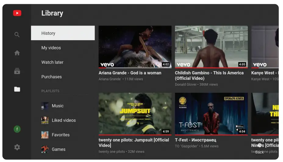The image size is (283, 162).
Task: Click the YouTube logo icon
Action: tap(17, 13)
